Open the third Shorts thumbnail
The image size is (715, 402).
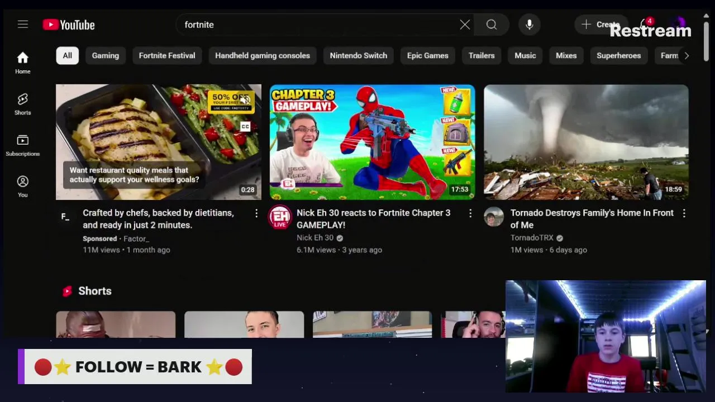(373, 324)
